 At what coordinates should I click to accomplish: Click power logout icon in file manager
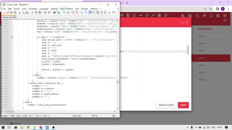pos(225,21)
